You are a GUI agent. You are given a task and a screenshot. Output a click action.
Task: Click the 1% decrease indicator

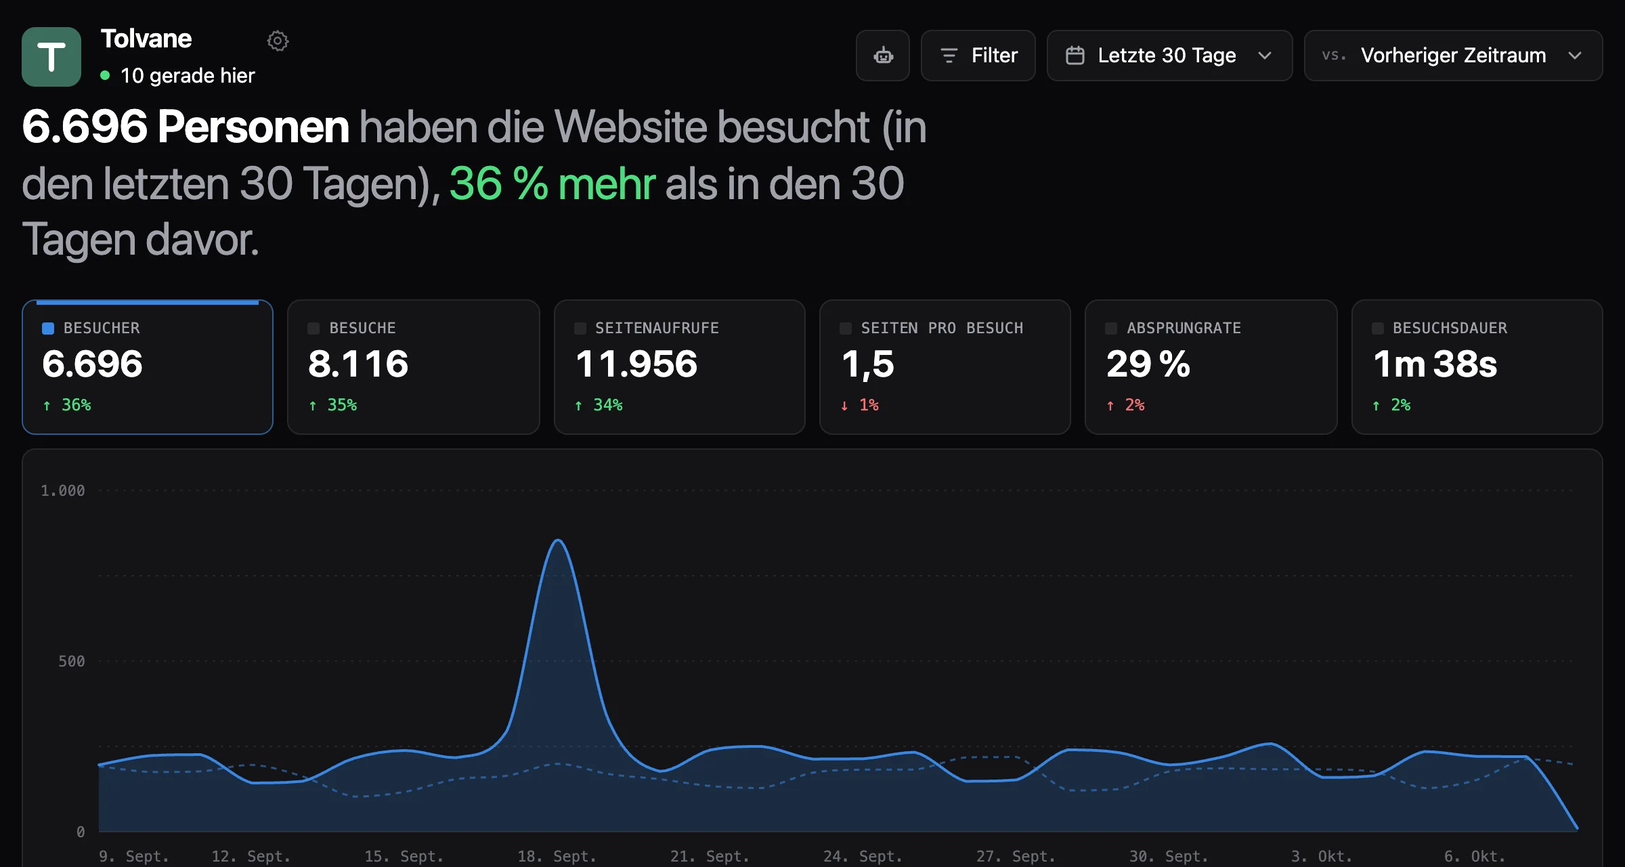pos(860,405)
